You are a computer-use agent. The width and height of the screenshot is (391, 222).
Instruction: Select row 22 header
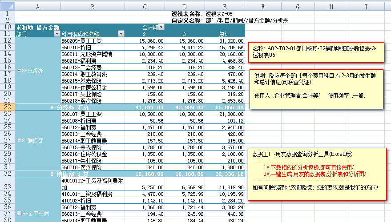point(7,107)
